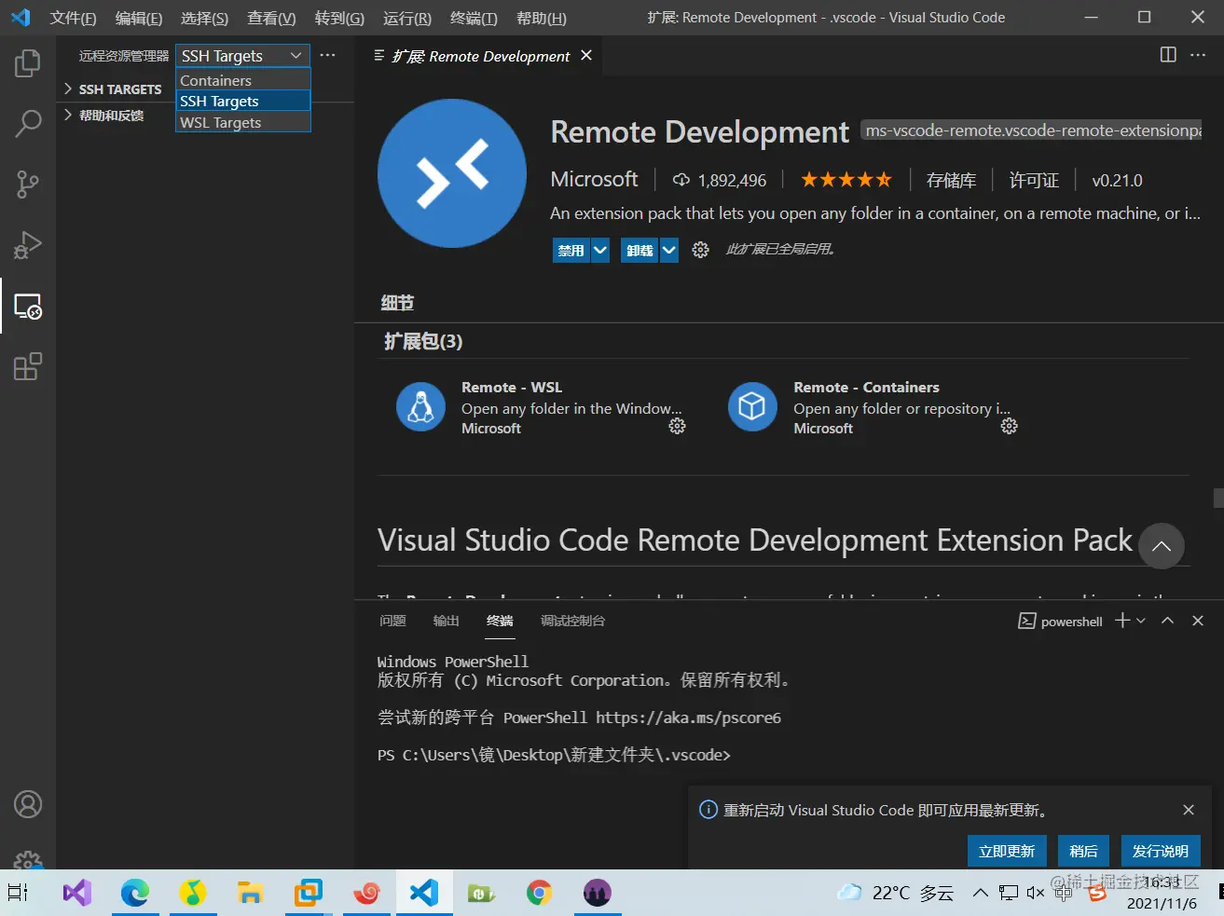Open File Explorer from the taskbar
The image size is (1224, 916).
click(x=250, y=893)
